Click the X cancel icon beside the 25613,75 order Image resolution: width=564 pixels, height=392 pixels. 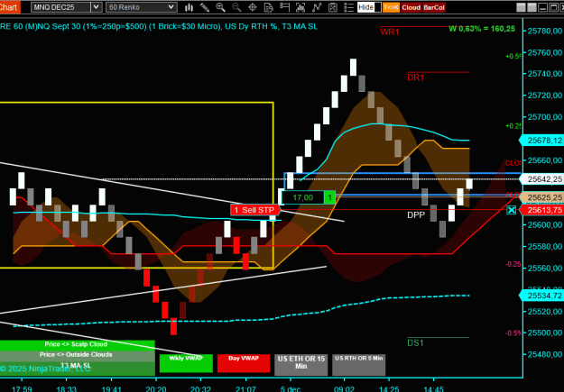pyautogui.click(x=511, y=210)
